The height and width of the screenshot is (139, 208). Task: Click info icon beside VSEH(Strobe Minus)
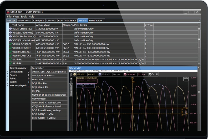point(10,36)
